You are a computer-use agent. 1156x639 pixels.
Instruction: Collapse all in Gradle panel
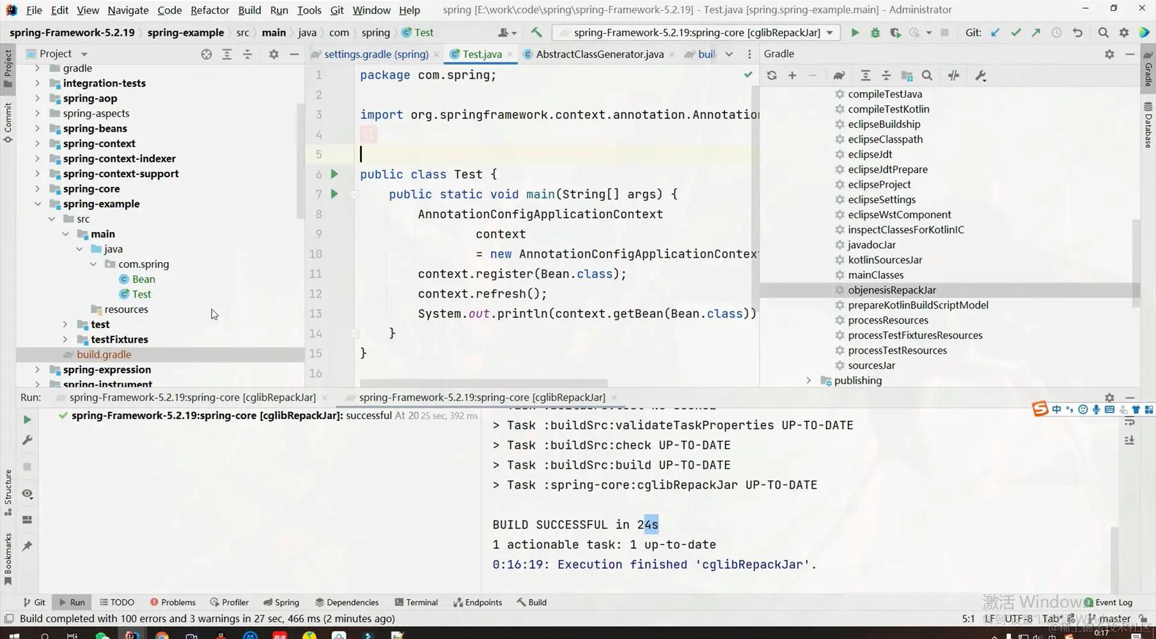click(886, 75)
